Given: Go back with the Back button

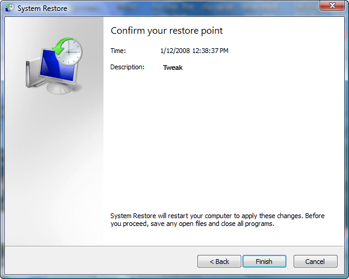Looking at the screenshot, I should pyautogui.click(x=219, y=261).
